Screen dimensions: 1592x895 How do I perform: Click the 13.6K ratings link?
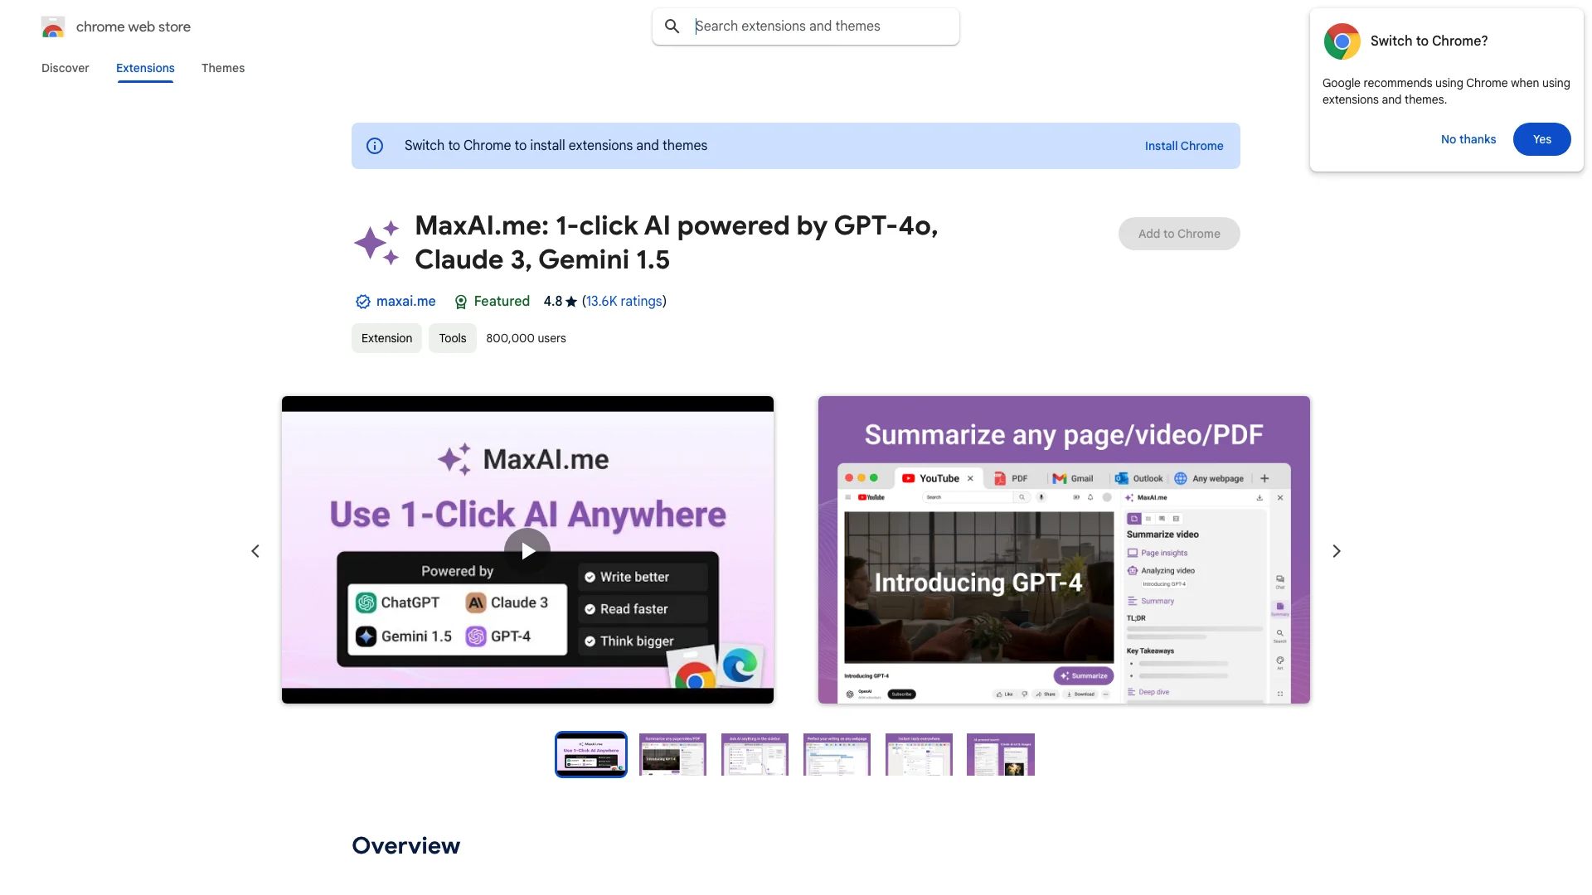click(x=624, y=301)
